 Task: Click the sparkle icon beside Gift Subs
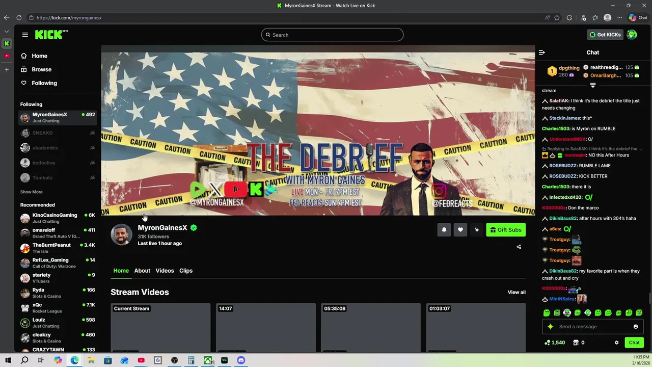476,230
